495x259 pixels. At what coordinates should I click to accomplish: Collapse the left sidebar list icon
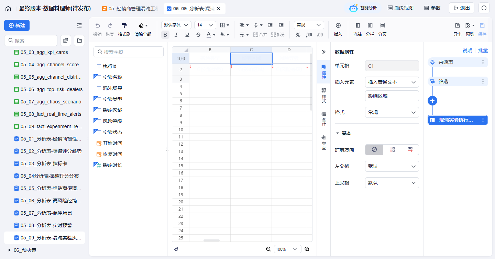[79, 25]
